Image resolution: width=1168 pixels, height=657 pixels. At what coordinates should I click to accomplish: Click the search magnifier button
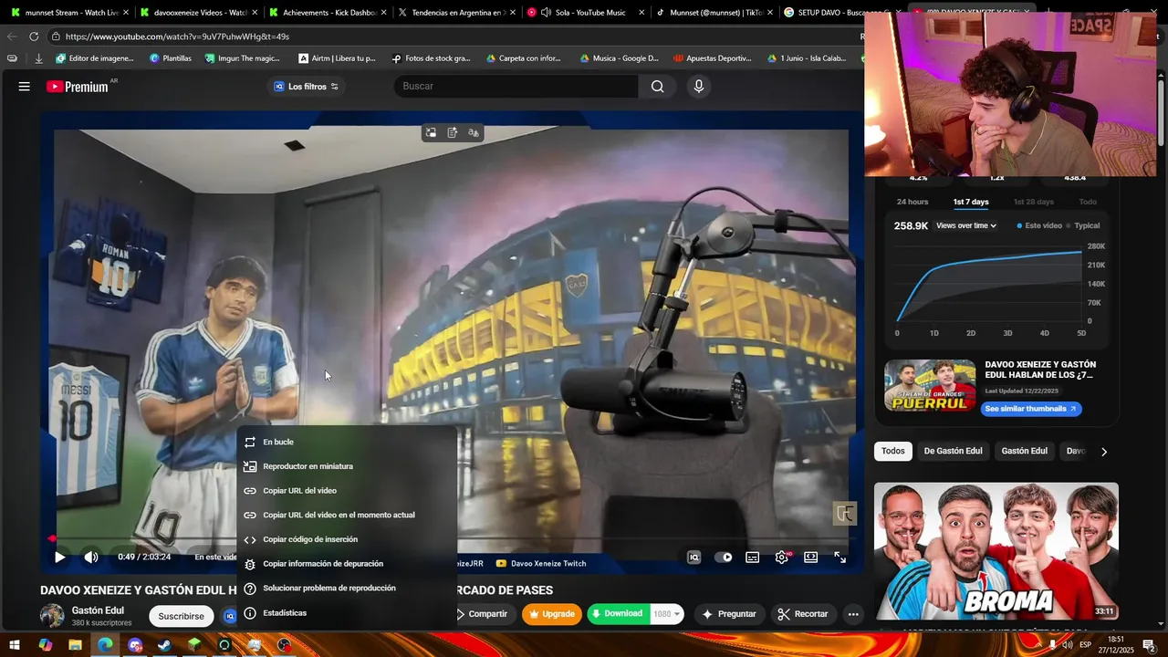tap(658, 87)
